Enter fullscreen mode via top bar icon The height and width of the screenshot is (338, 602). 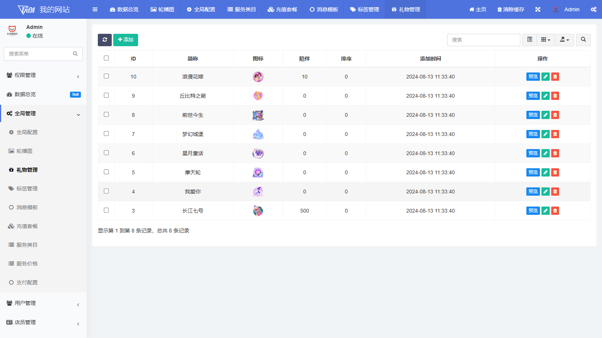pos(538,9)
